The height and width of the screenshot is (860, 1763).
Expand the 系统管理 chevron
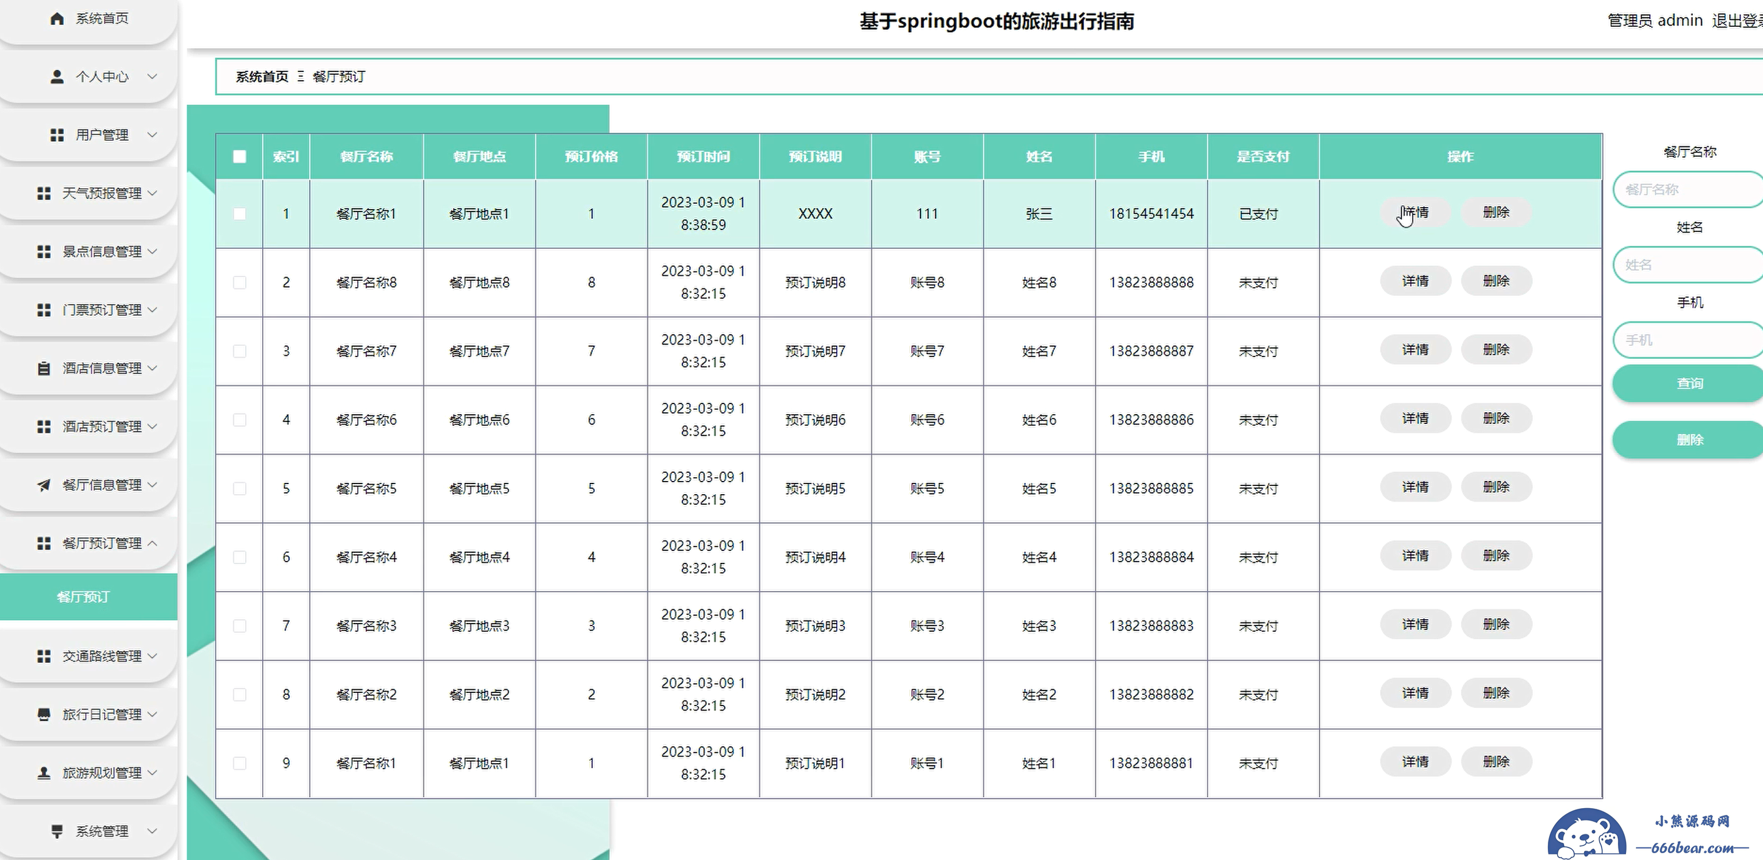[153, 831]
